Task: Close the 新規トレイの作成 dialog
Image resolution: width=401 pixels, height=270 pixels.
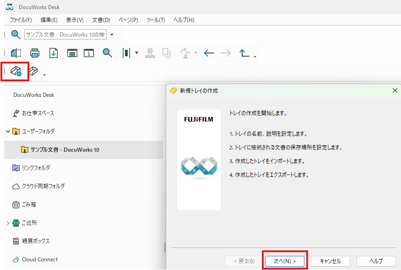Action: click(395, 90)
